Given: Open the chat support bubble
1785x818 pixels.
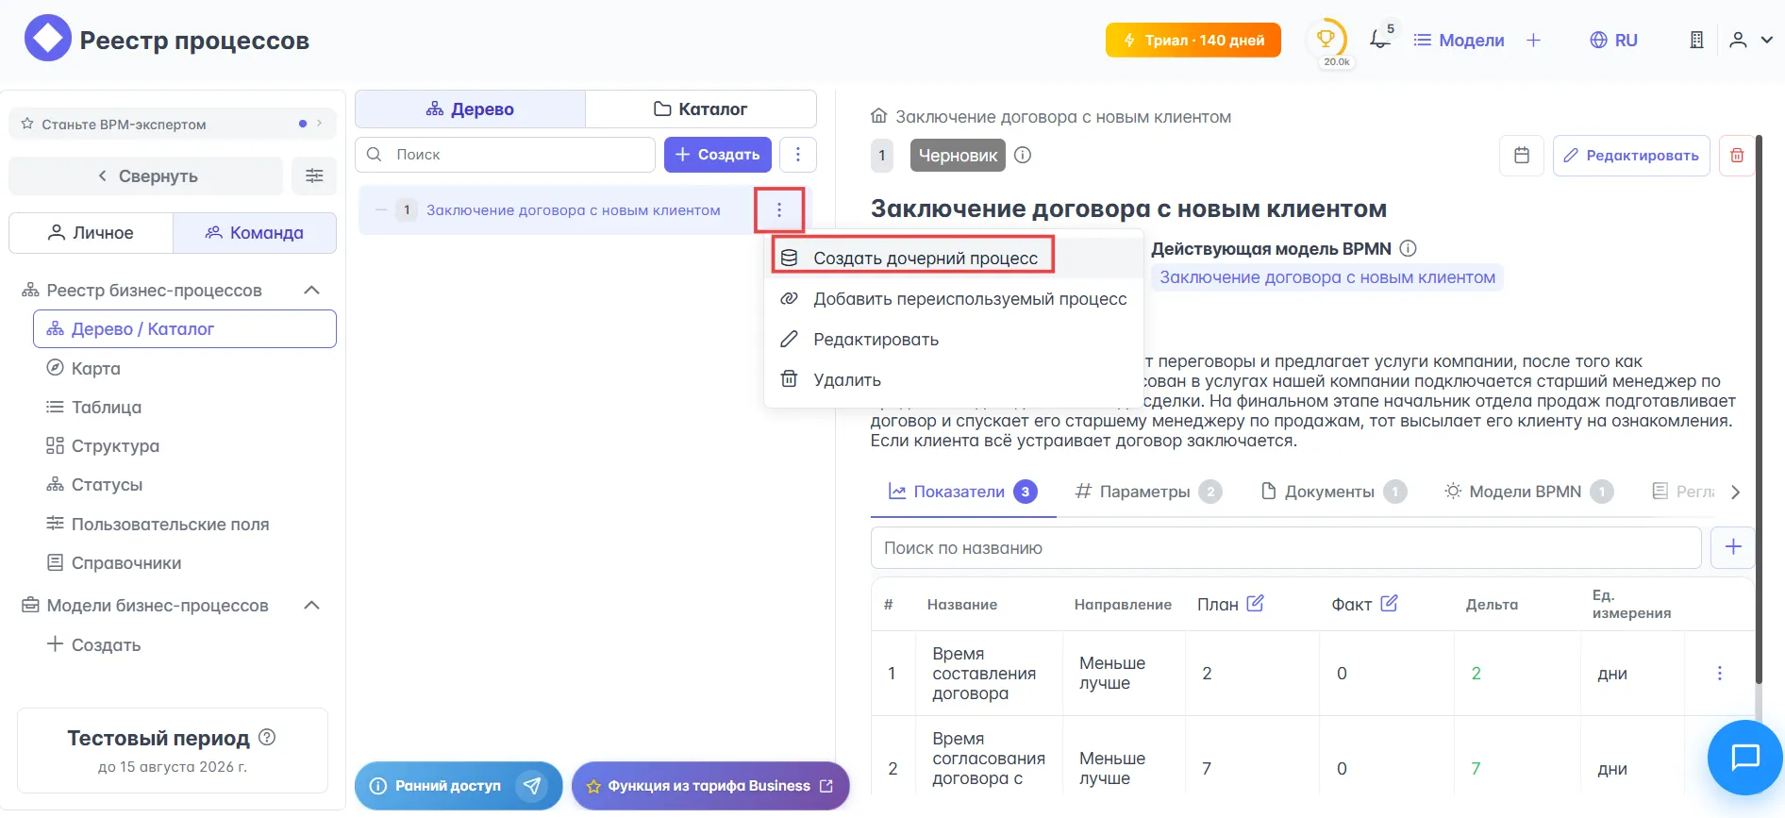Looking at the screenshot, I should (1744, 757).
